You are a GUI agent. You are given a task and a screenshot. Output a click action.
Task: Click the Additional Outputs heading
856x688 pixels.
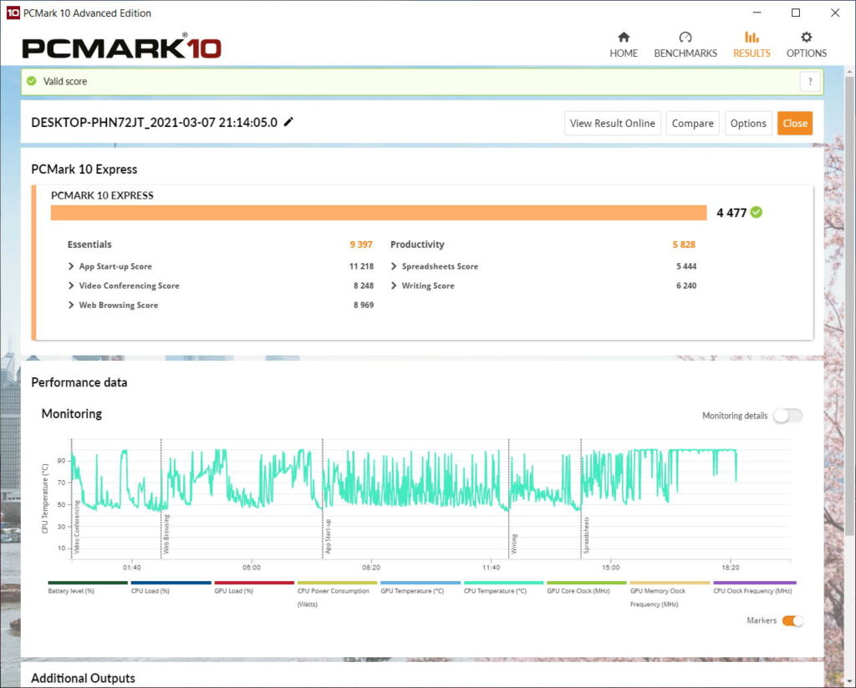point(83,678)
